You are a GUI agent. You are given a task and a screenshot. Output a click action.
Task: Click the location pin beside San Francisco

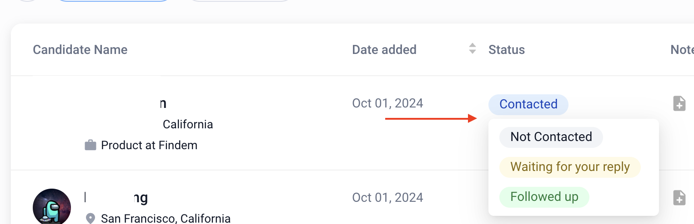(x=91, y=219)
